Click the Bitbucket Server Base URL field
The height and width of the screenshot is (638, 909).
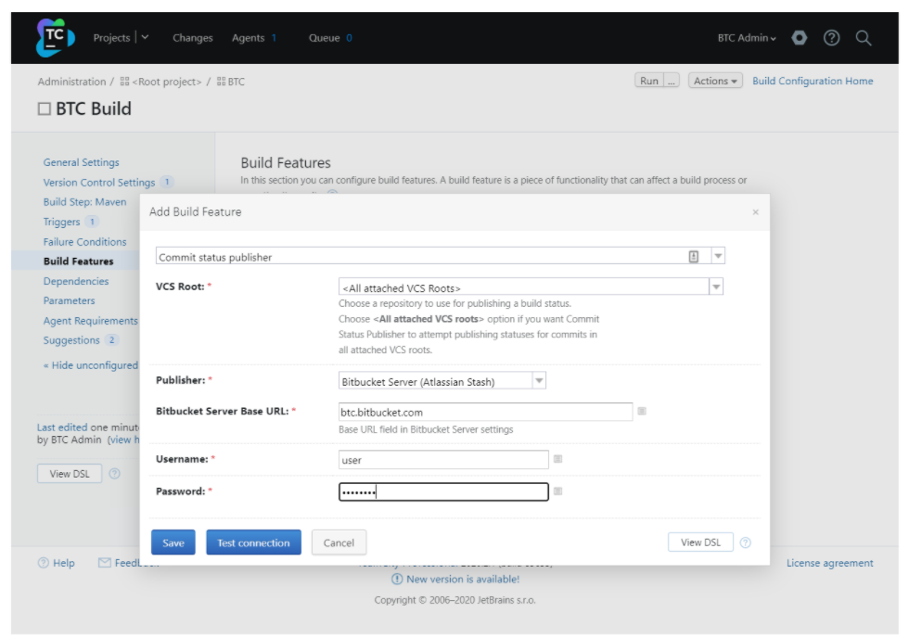click(485, 412)
